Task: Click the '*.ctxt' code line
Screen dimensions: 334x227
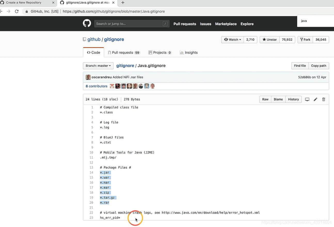Action: 106,142
